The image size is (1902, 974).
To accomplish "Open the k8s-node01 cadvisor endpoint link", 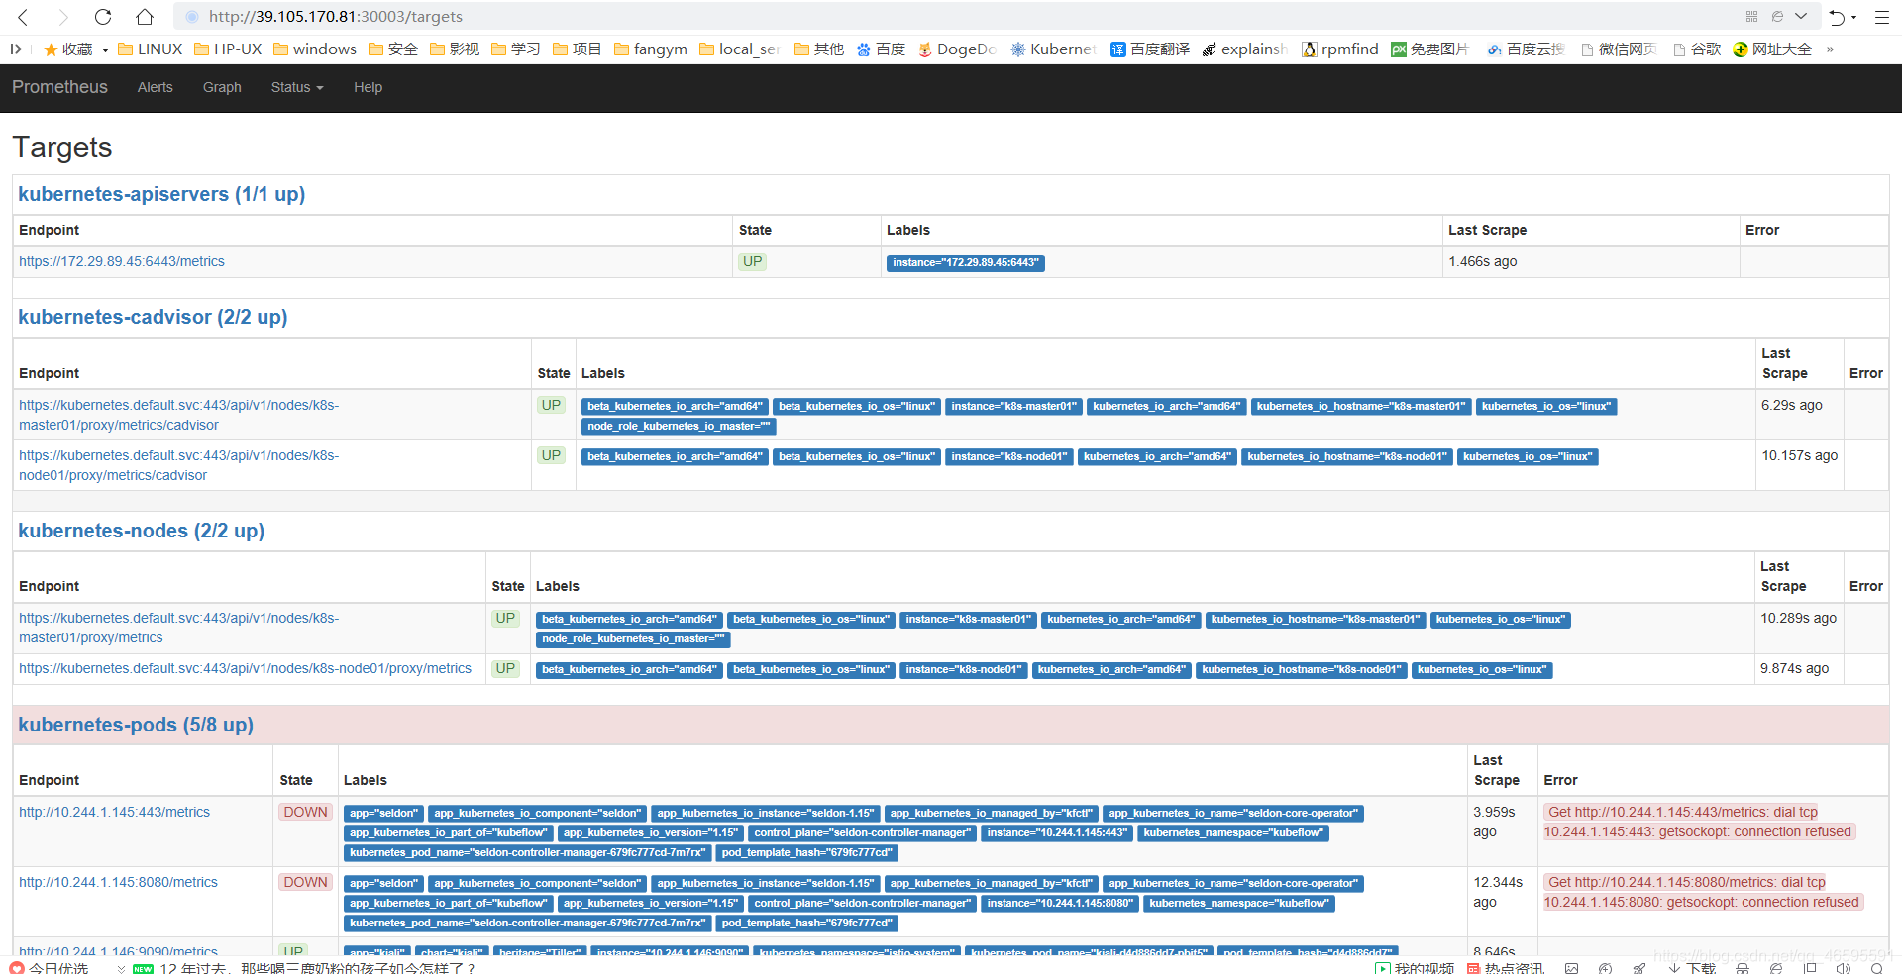I will pyautogui.click(x=178, y=465).
